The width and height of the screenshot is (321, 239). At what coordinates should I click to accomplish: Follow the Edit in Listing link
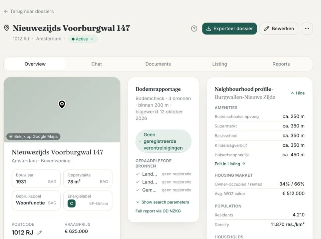pyautogui.click(x=230, y=164)
